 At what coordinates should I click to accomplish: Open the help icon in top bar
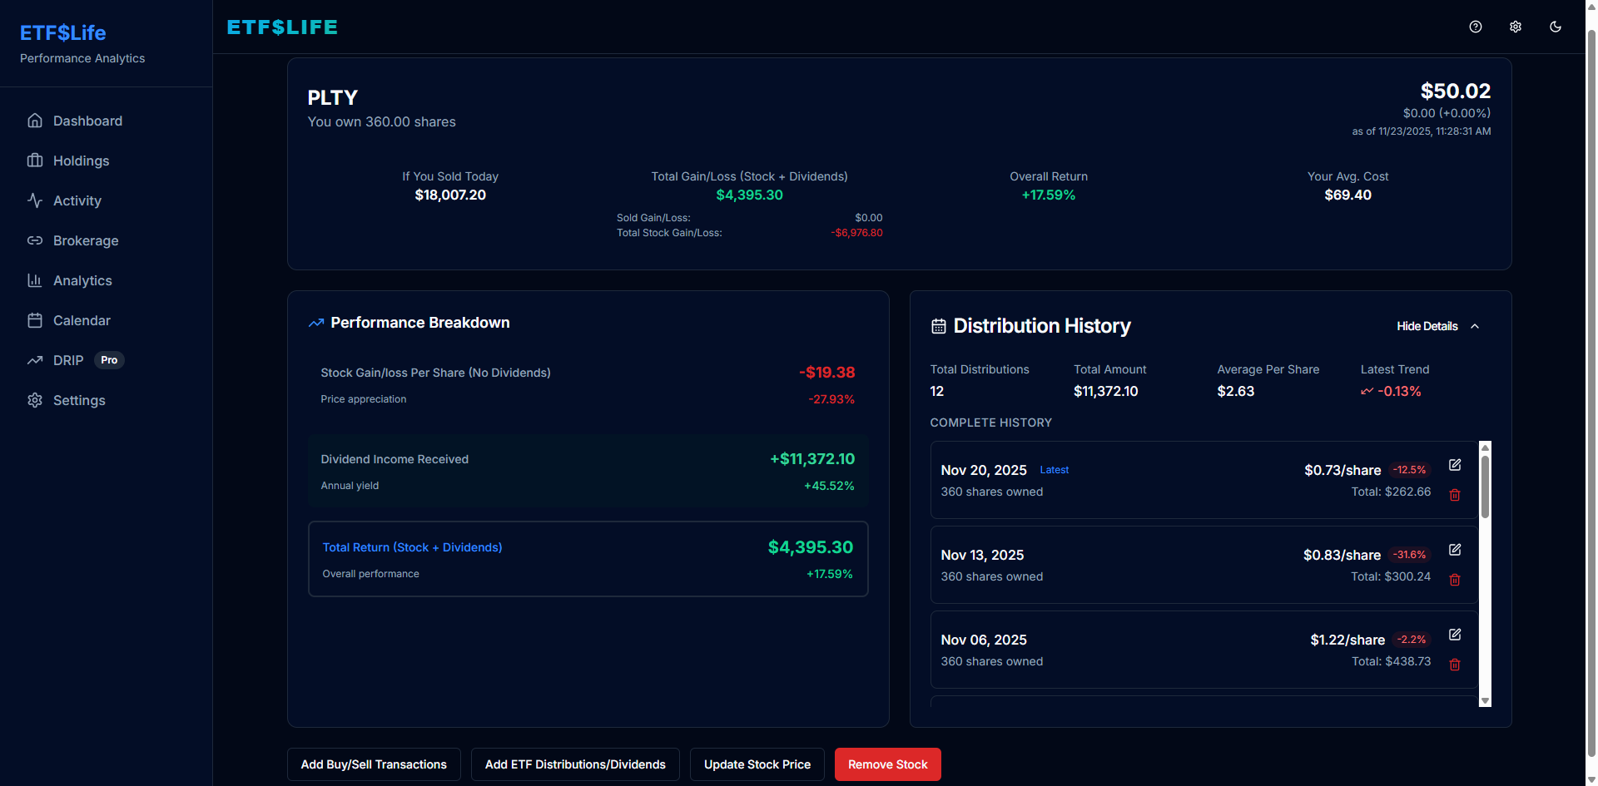[x=1476, y=27]
